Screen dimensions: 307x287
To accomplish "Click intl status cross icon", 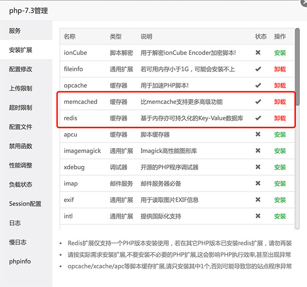I will [258, 216].
